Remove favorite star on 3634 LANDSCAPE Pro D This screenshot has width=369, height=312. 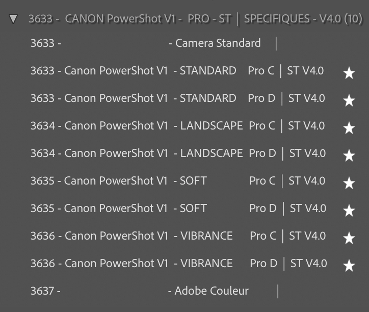click(x=349, y=155)
